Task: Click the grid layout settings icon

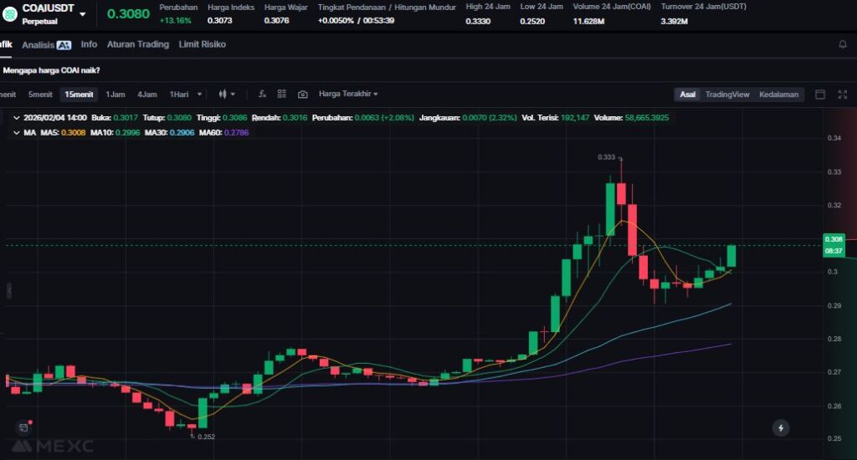Action: (x=282, y=95)
